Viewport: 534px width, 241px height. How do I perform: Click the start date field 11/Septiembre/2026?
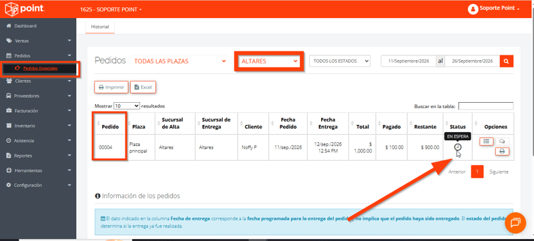pyautogui.click(x=409, y=61)
